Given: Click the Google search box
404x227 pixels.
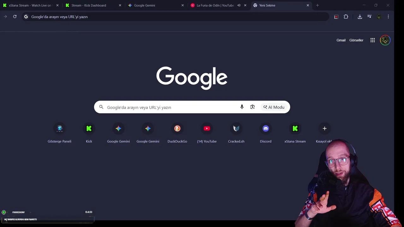Looking at the screenshot, I should tap(192, 107).
